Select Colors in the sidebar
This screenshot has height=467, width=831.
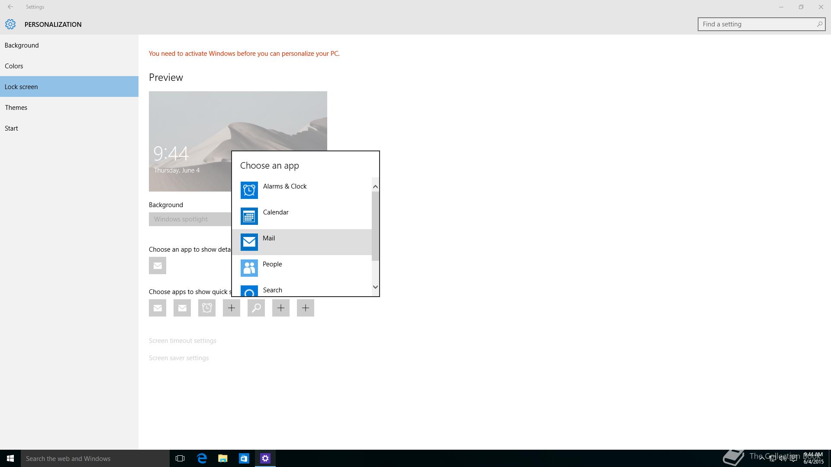69,66
